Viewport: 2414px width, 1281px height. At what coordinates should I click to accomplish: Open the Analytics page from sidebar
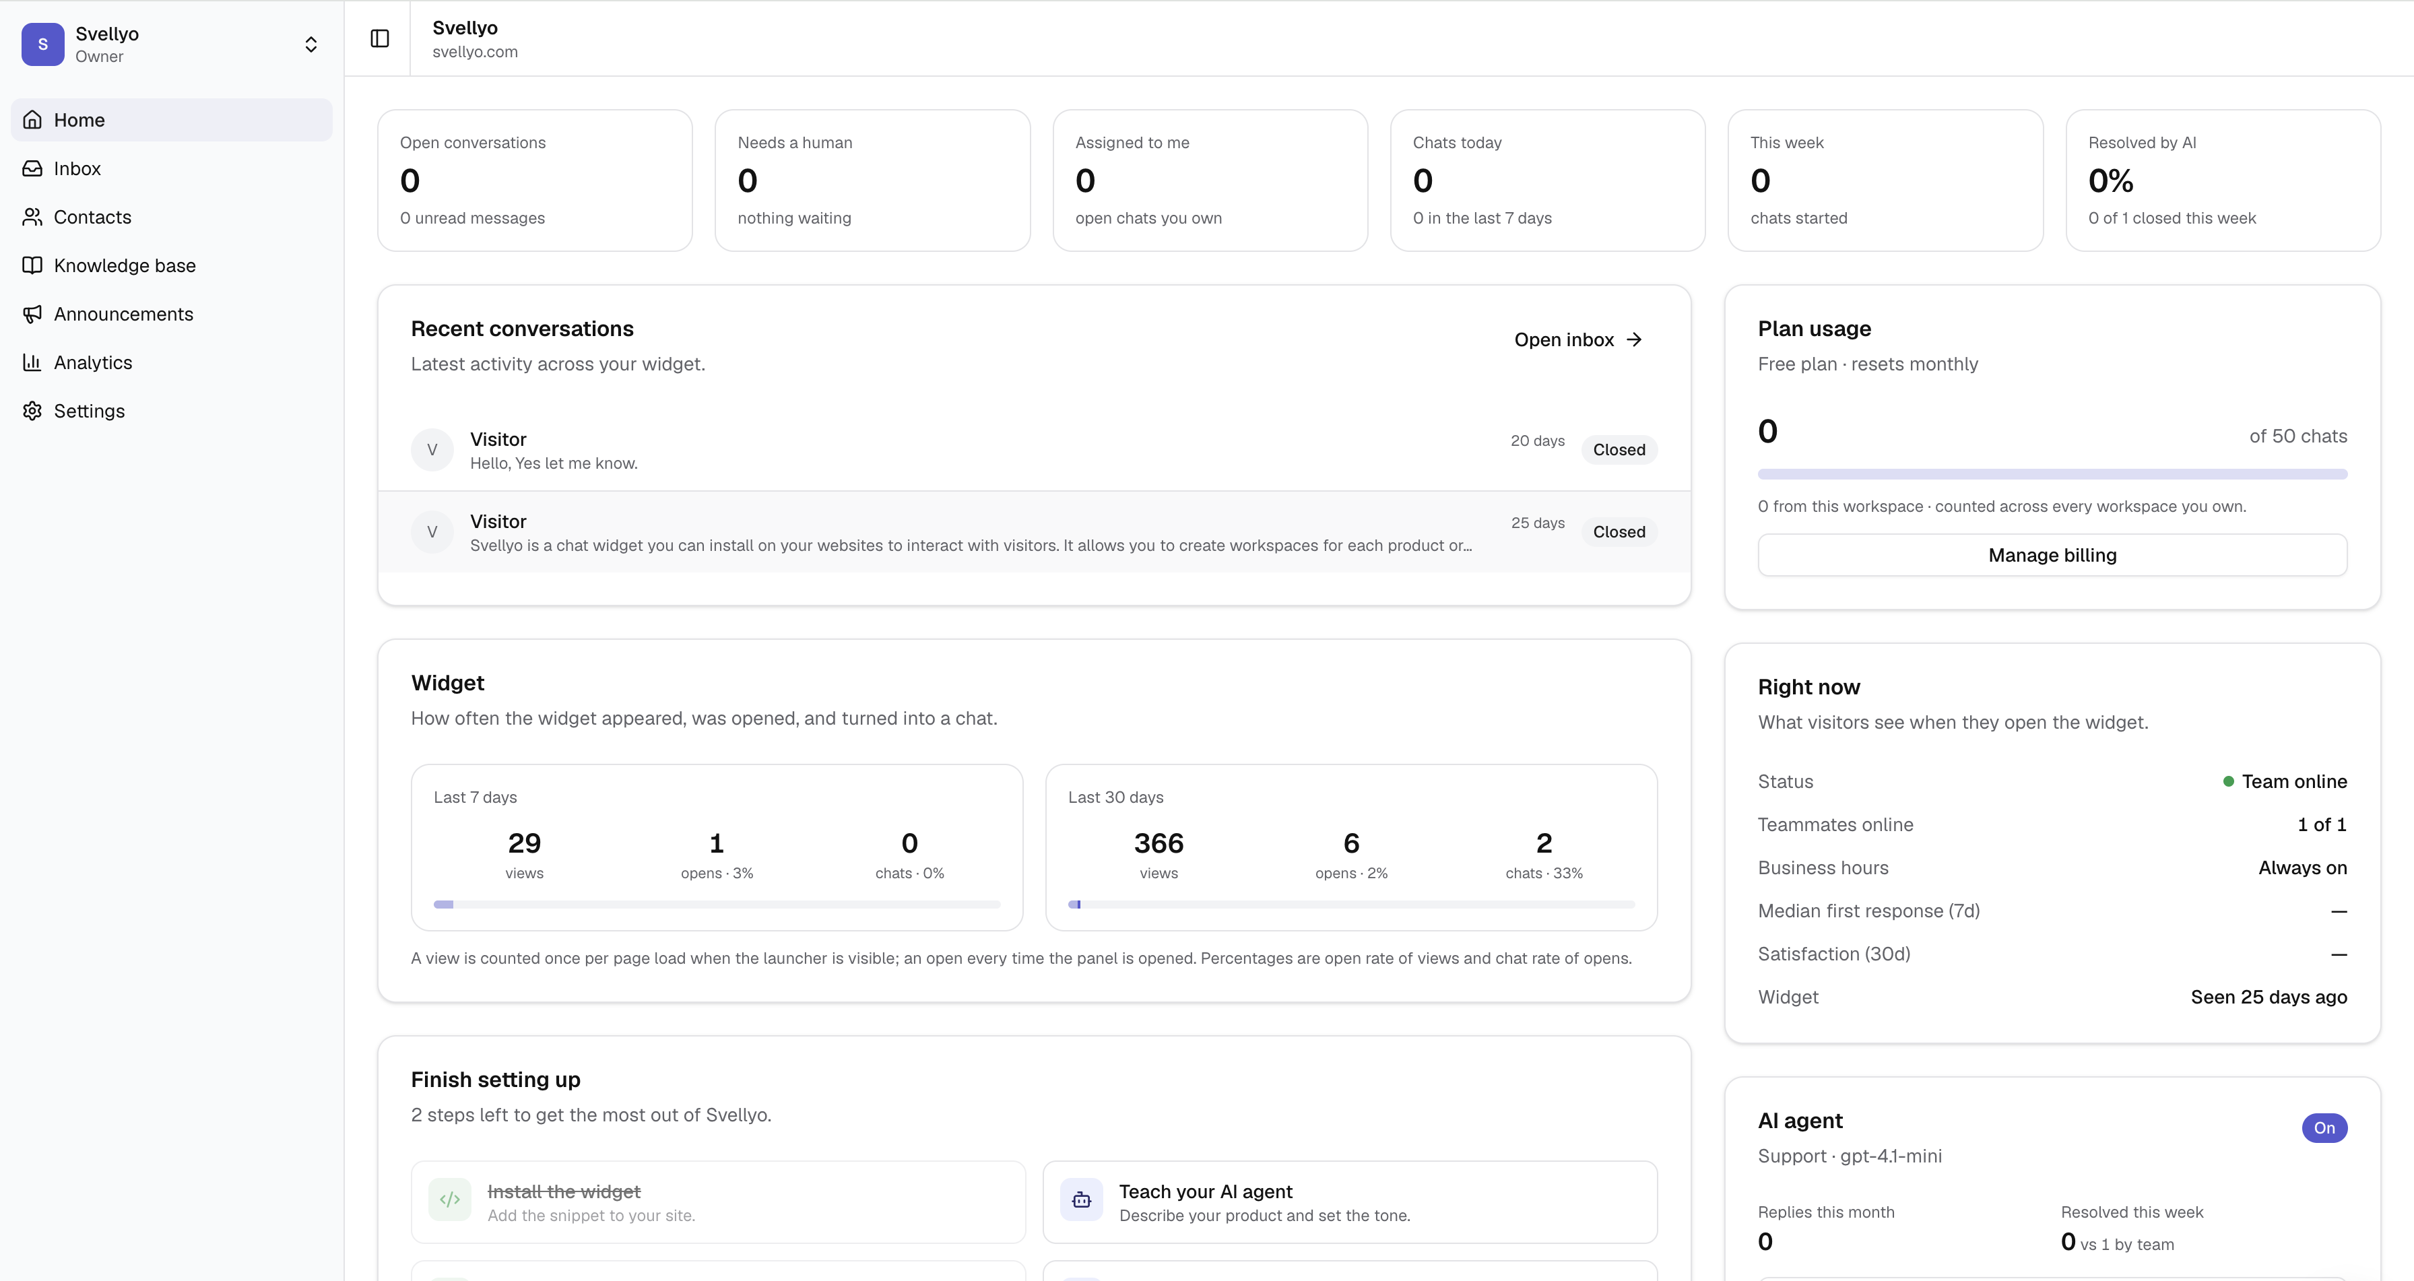tap(172, 362)
